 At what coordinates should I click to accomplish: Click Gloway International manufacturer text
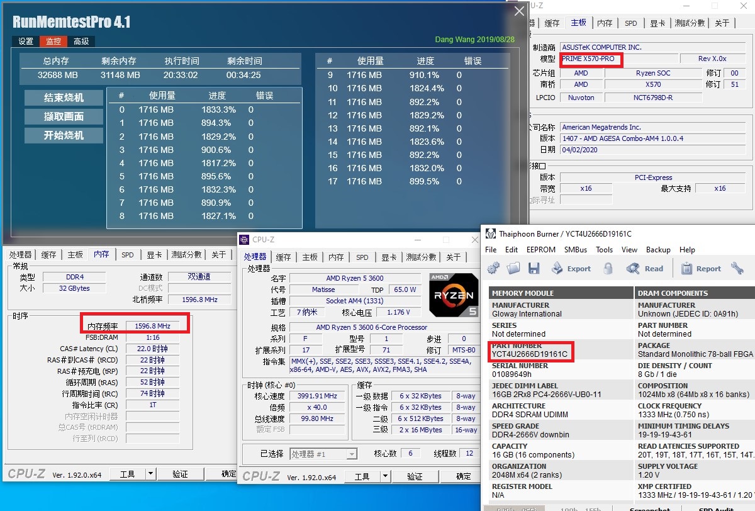pyautogui.click(x=527, y=314)
